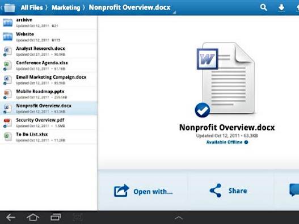The height and width of the screenshot is (224, 299).
Task: Tap the recent apps icon
Action: pos(56,217)
